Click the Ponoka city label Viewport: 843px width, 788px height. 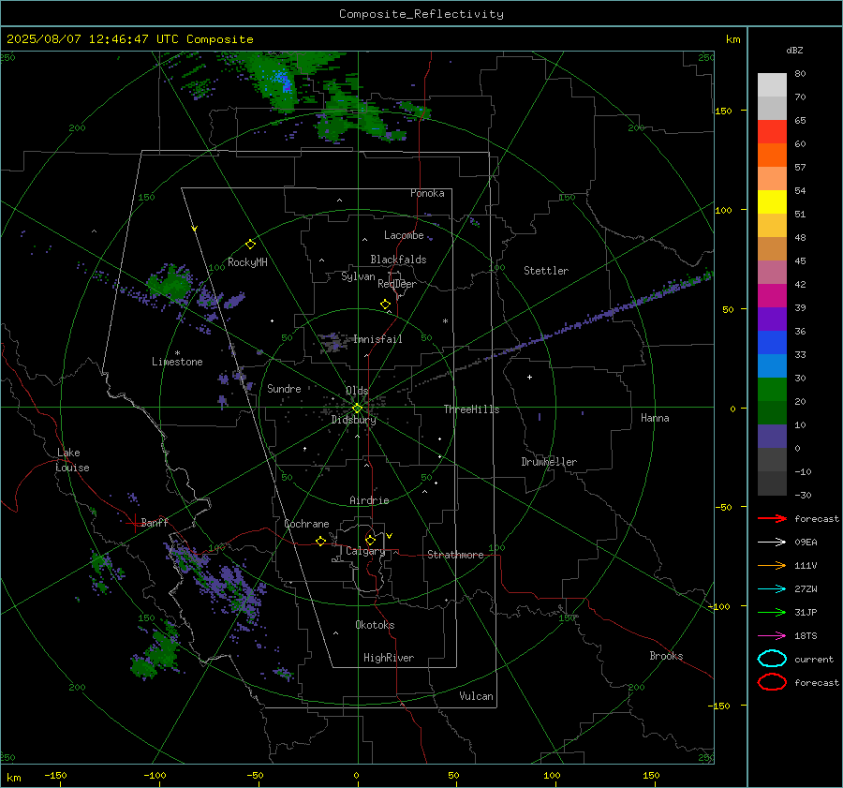pyautogui.click(x=427, y=193)
